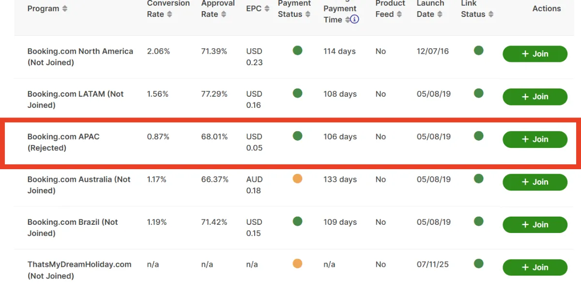Sort by Approval Rate arrows
Screen dimensions: 581x291
(x=224, y=15)
